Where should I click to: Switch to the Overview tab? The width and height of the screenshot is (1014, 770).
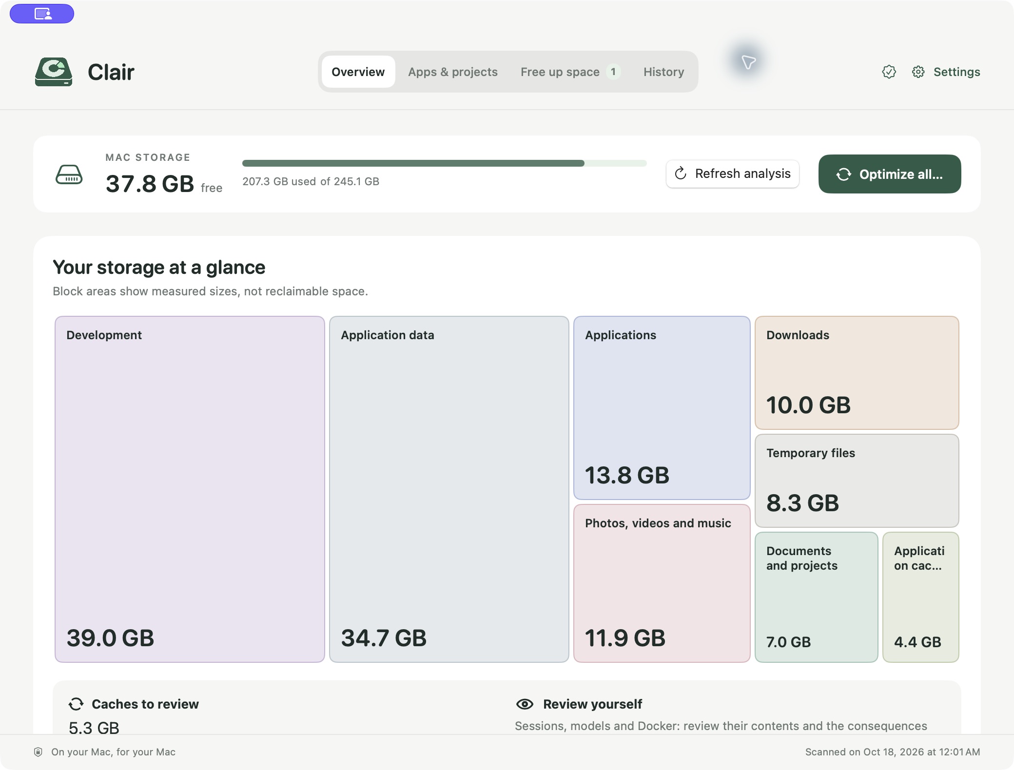(358, 72)
